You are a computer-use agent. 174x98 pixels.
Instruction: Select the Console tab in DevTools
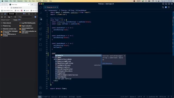click(x=11, y=14)
